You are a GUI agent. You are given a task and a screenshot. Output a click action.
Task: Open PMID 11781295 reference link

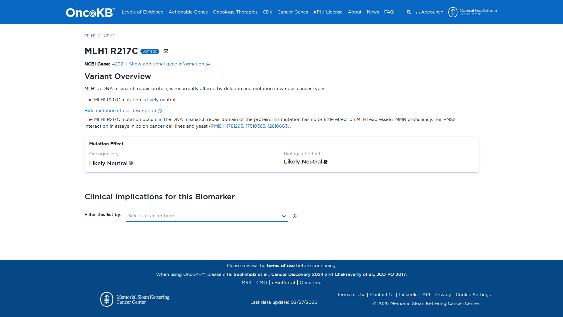pos(234,126)
